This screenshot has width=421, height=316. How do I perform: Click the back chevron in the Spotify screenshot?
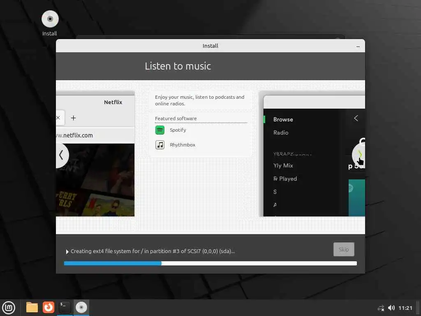point(356,118)
